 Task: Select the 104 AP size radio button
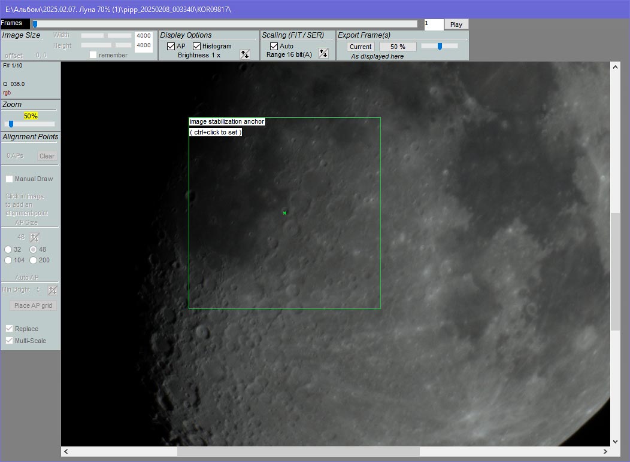click(x=8, y=260)
